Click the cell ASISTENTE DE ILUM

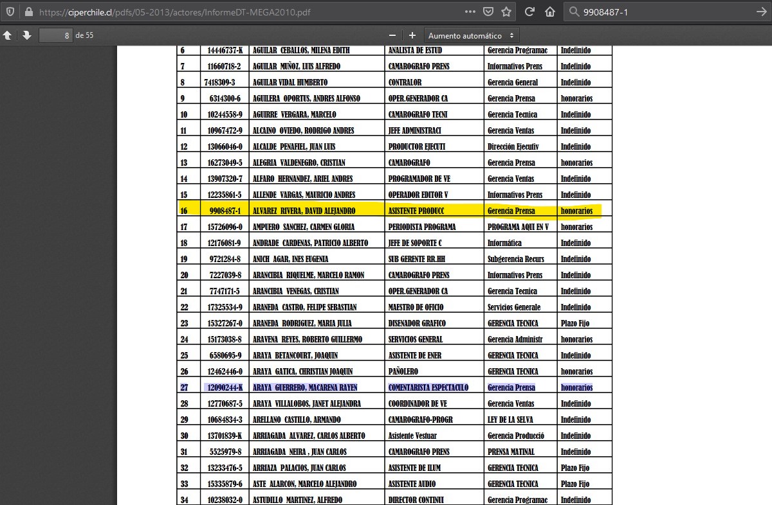point(415,468)
